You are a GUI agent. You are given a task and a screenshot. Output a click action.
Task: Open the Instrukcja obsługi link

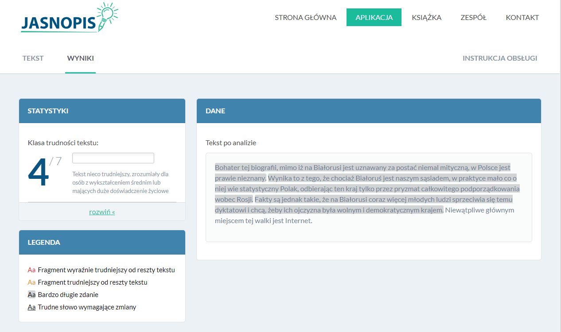coord(500,58)
